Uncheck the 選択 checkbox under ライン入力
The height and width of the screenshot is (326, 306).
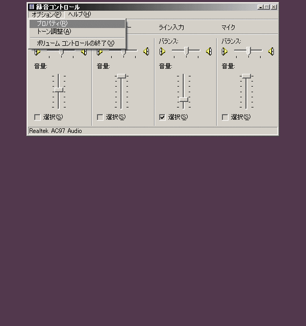tap(162, 117)
